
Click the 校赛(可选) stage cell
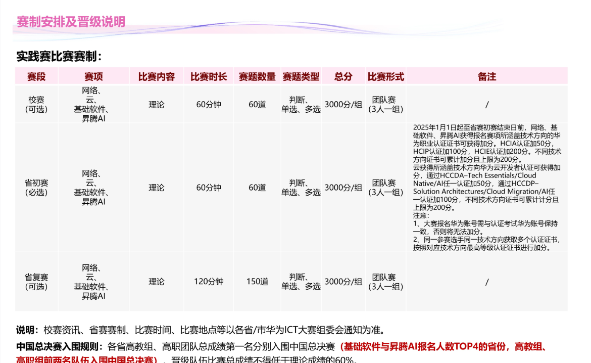(x=36, y=104)
